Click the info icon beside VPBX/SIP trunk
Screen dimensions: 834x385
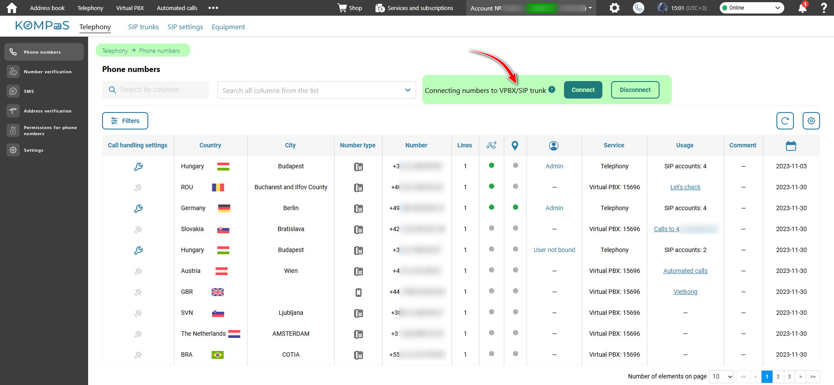click(552, 89)
